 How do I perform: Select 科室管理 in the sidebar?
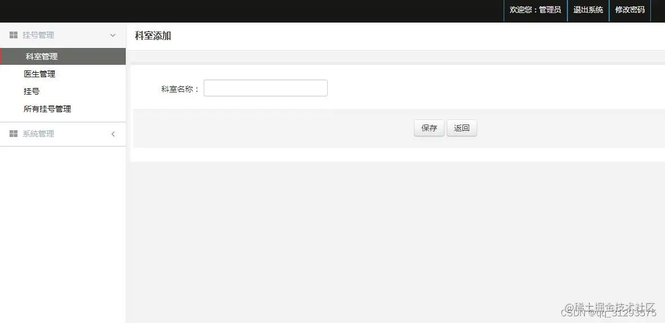click(63, 56)
